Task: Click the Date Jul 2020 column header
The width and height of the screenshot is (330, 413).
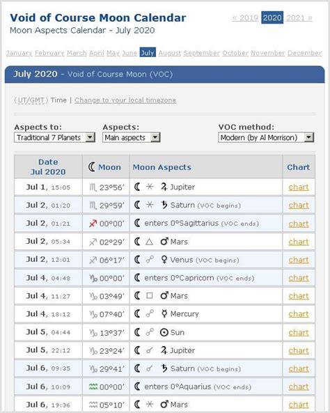Action: tap(48, 166)
